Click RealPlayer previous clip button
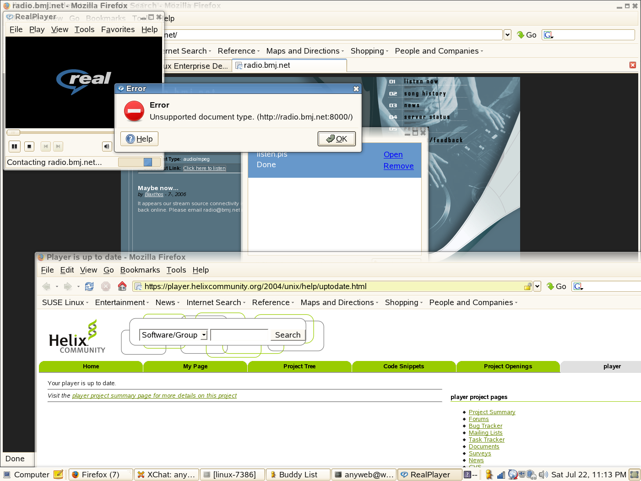 coord(45,147)
